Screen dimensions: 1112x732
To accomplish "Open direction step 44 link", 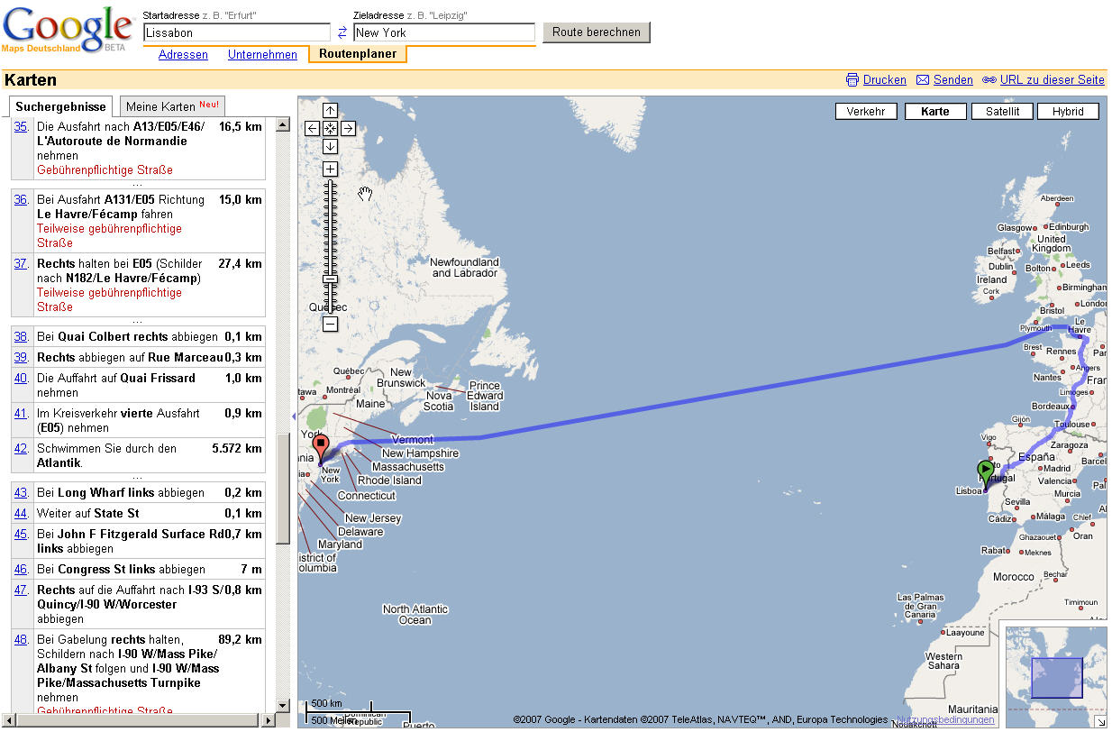I will click(21, 514).
